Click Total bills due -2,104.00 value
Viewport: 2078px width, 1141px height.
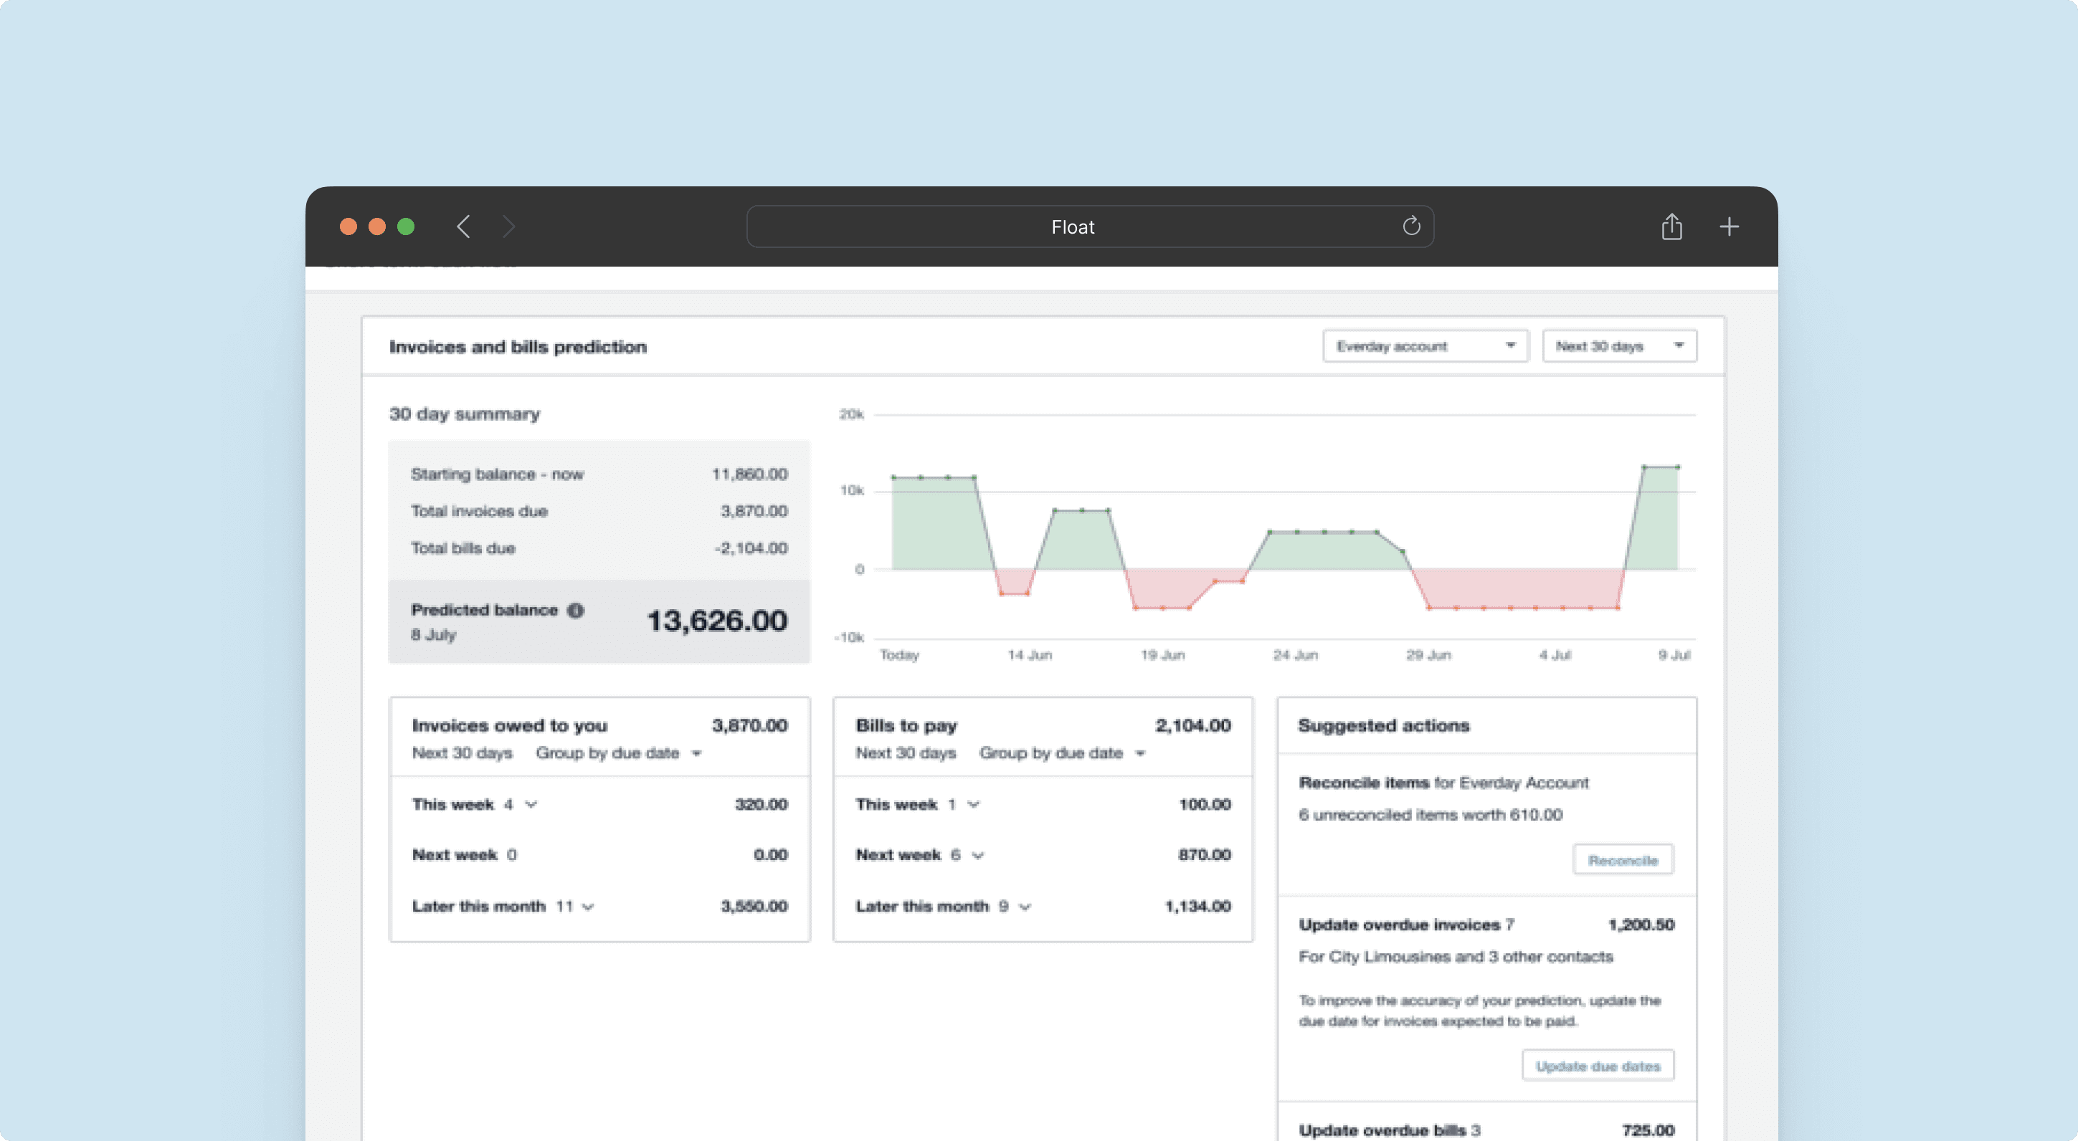point(750,548)
